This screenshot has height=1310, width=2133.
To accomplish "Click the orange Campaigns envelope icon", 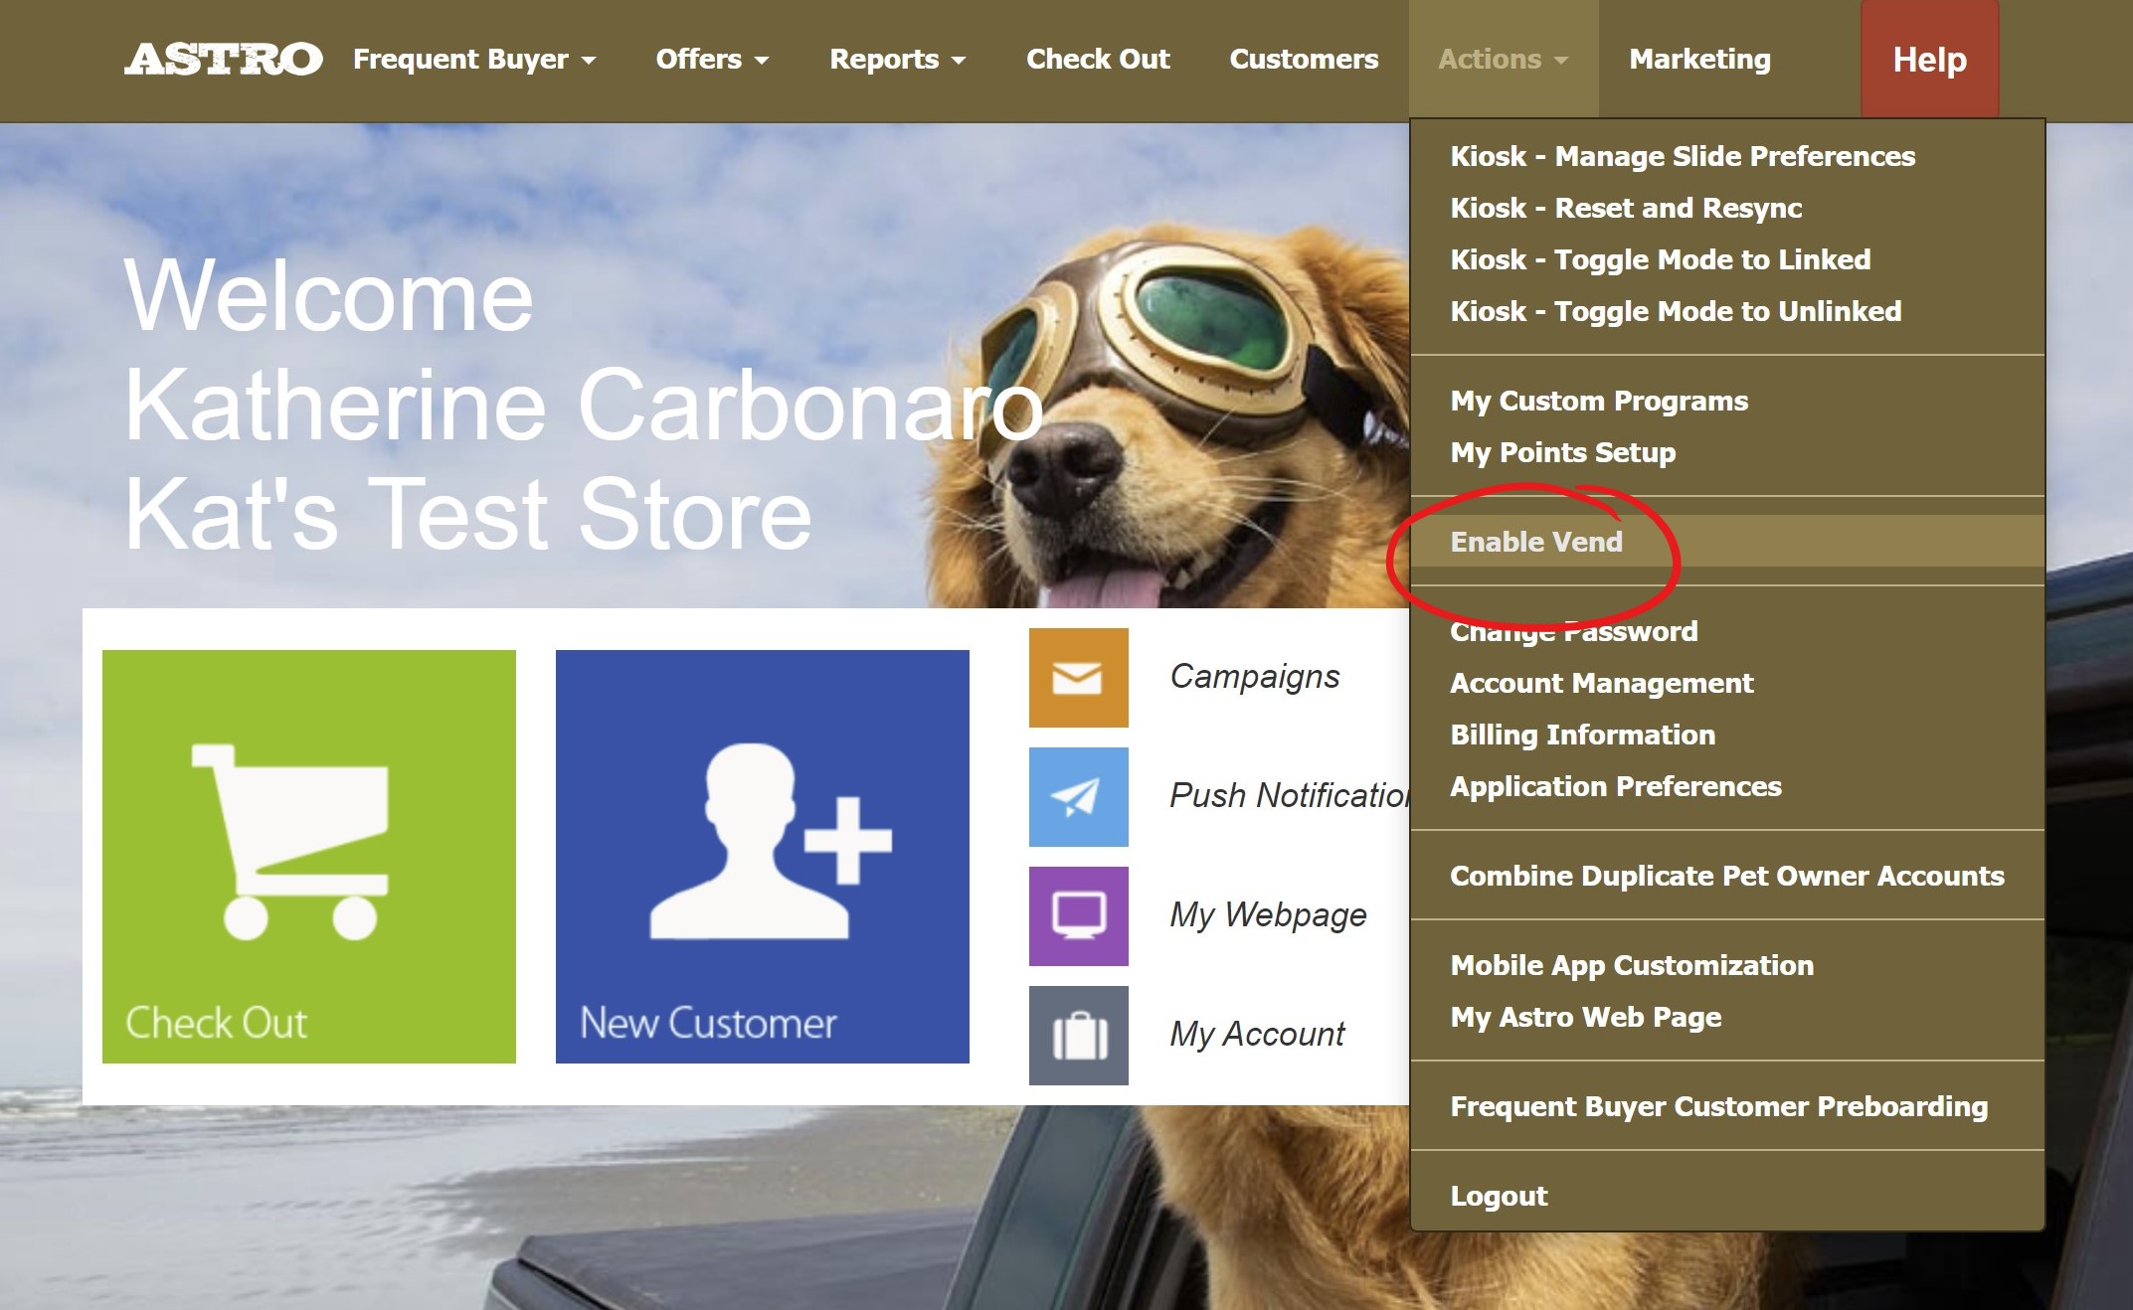I will pos(1078,678).
